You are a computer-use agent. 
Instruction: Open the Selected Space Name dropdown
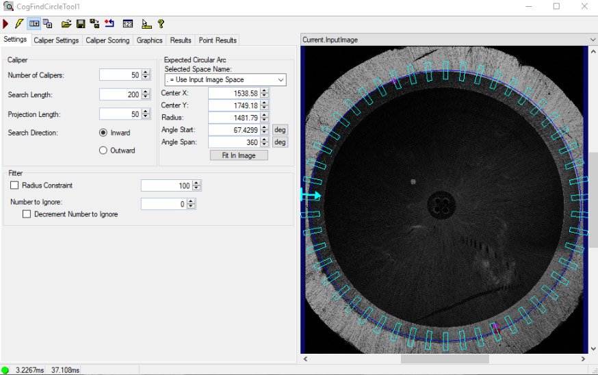[281, 80]
